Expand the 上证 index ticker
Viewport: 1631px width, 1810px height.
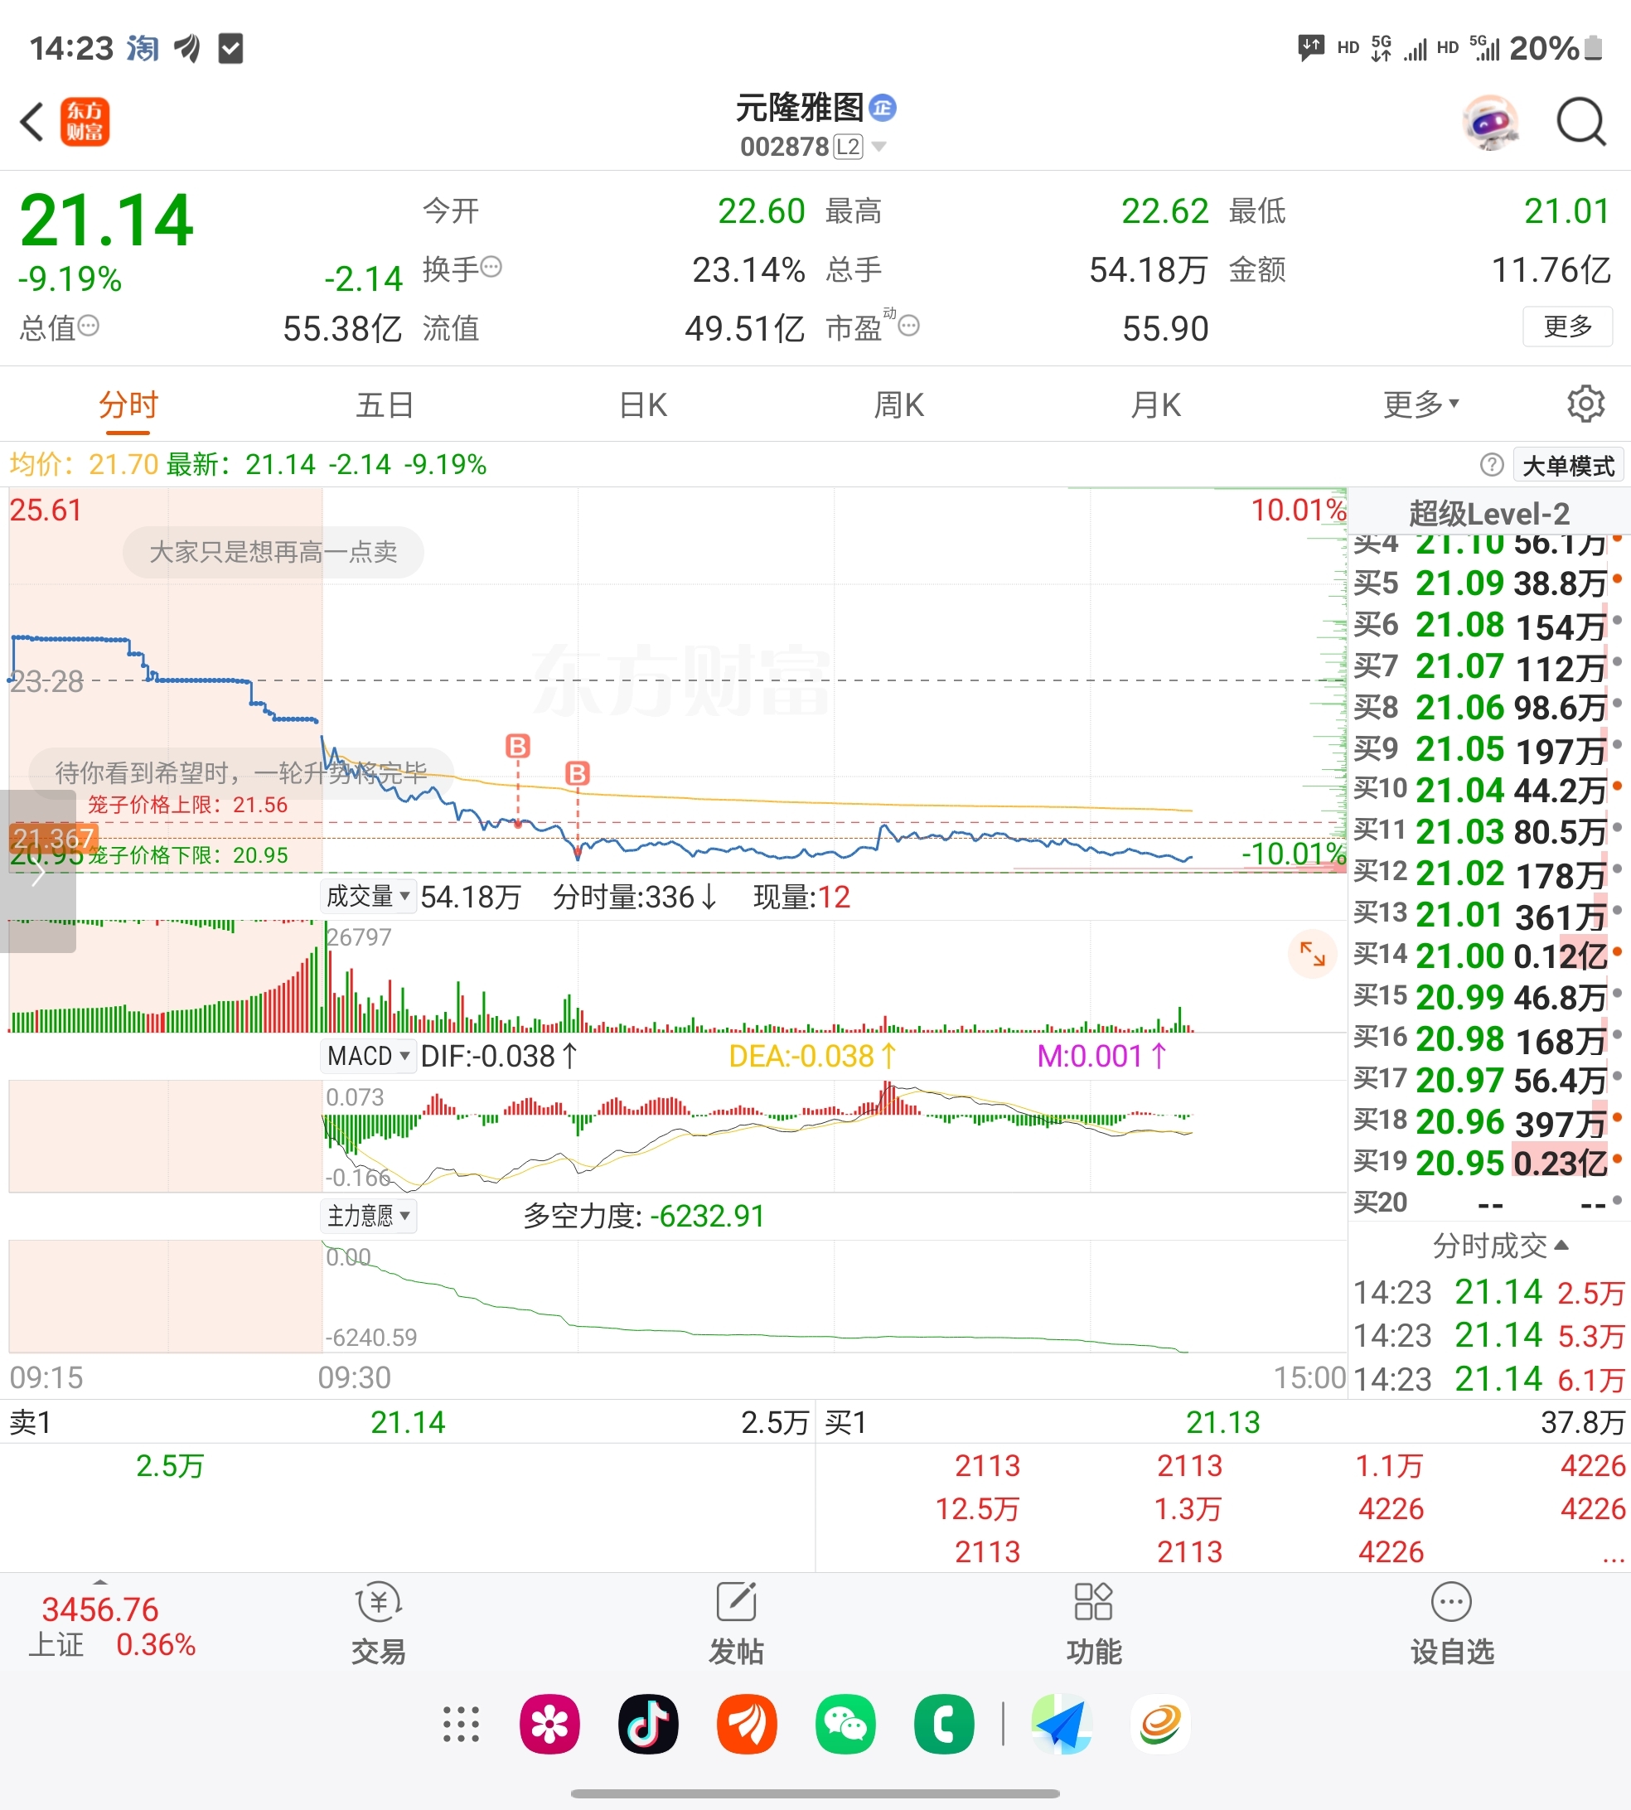(x=100, y=1582)
